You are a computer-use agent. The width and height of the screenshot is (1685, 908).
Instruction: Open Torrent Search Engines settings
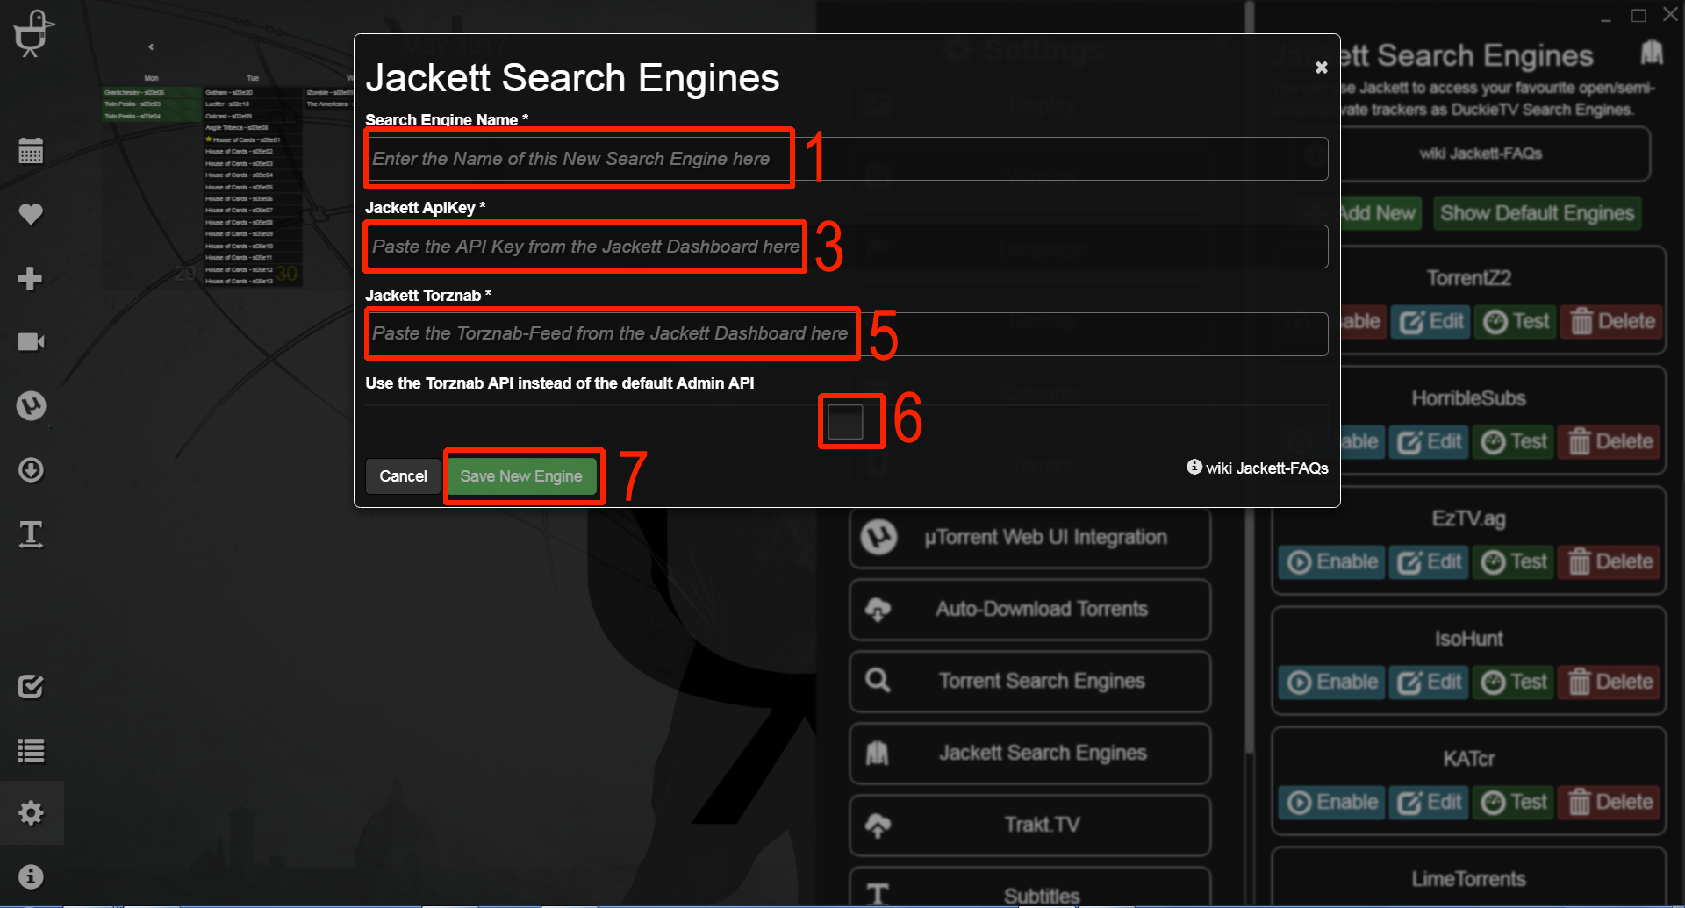[x=1030, y=681]
